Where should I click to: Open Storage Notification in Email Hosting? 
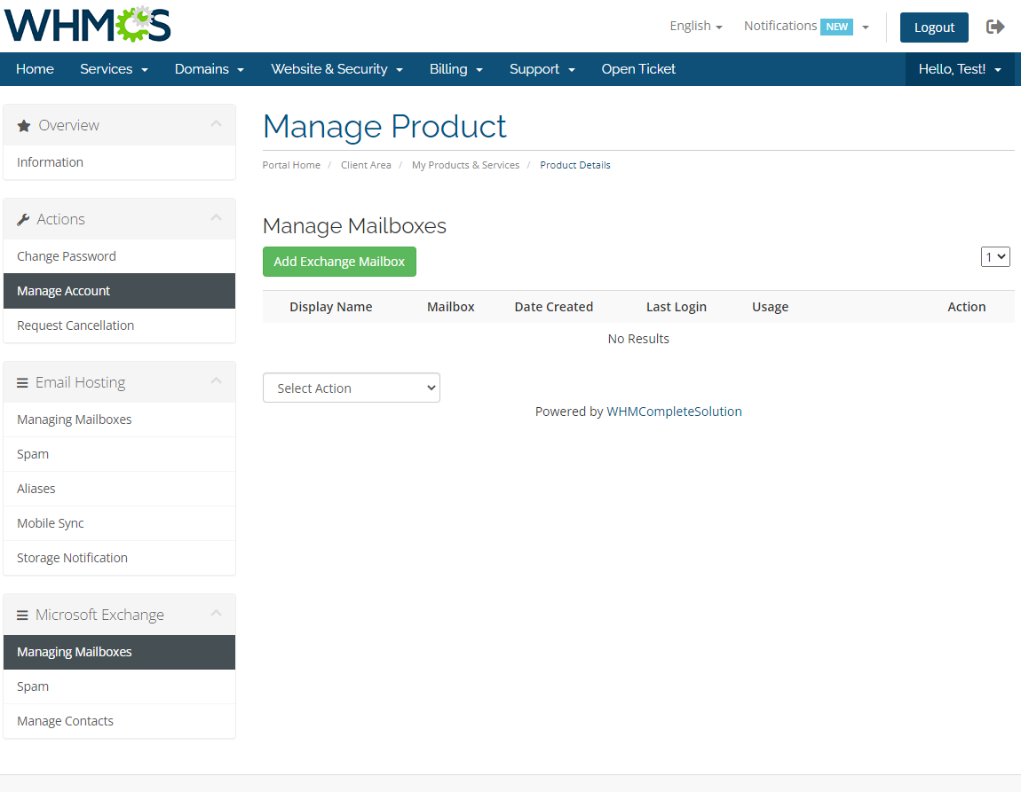(x=119, y=557)
